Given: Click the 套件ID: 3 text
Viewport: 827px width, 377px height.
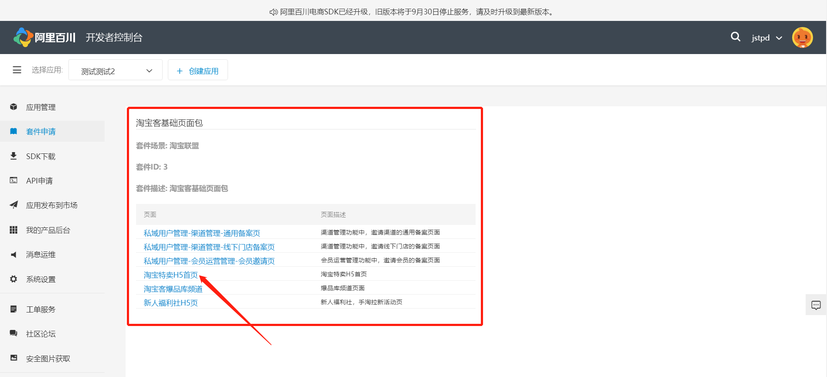Looking at the screenshot, I should 152,167.
